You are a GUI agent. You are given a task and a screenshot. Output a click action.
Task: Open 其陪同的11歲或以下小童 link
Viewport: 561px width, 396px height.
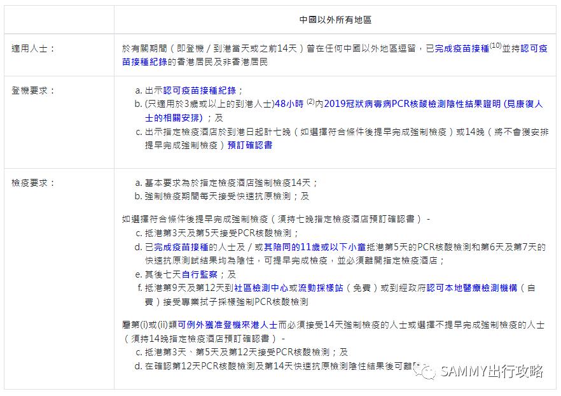315,247
